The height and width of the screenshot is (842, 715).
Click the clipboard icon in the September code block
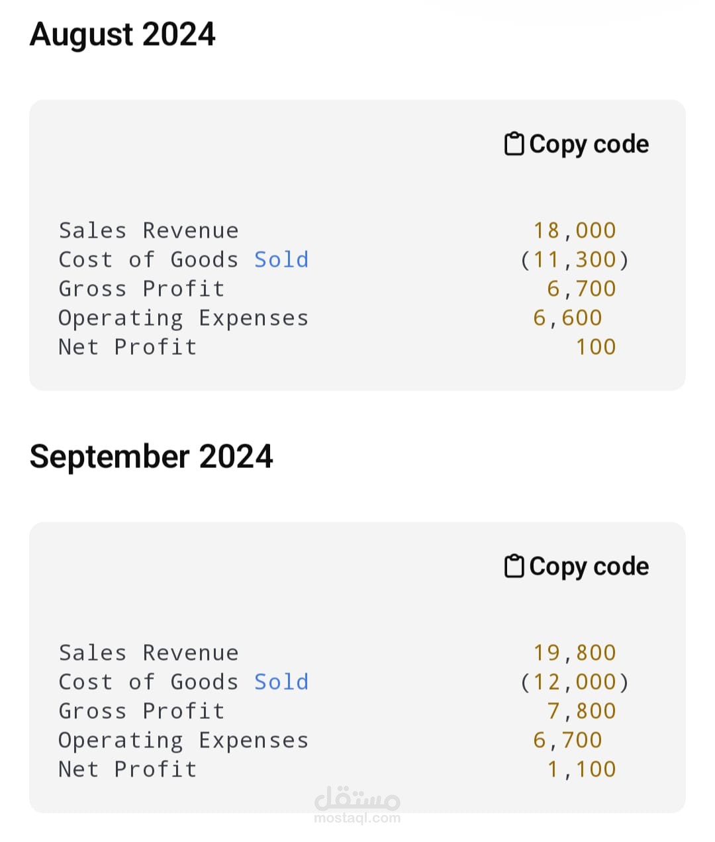click(514, 566)
